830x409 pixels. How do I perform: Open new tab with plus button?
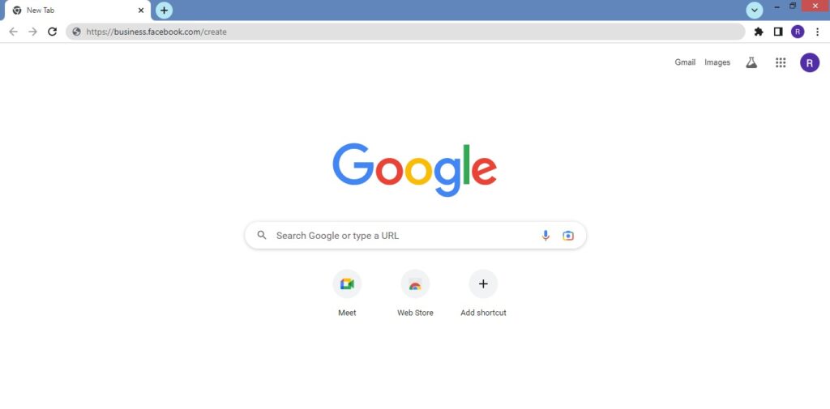(164, 10)
